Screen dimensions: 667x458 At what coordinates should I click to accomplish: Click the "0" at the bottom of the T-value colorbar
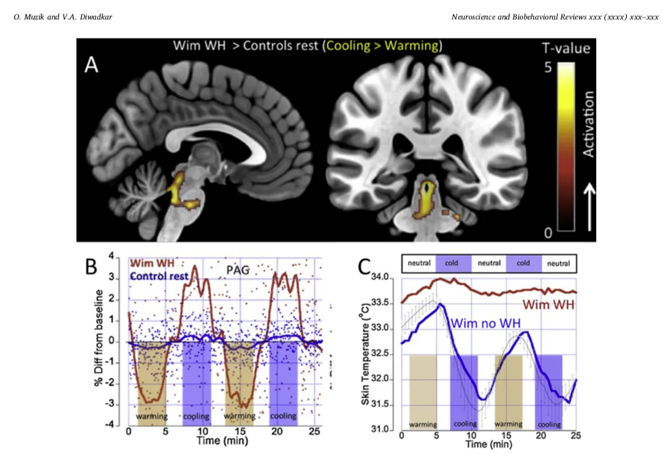[548, 232]
